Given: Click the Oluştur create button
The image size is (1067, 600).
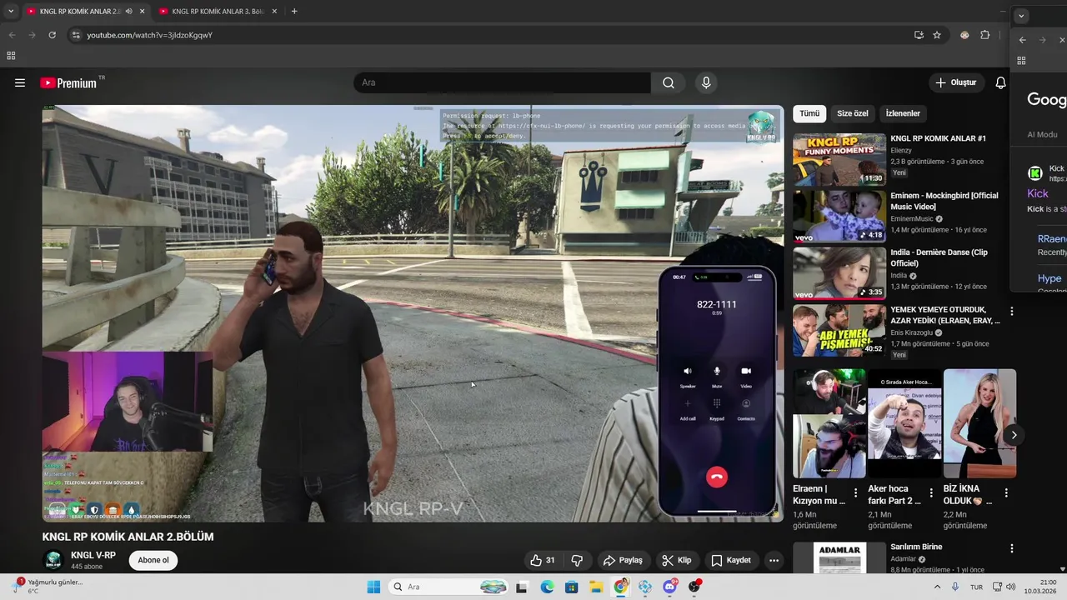Looking at the screenshot, I should 955,82.
